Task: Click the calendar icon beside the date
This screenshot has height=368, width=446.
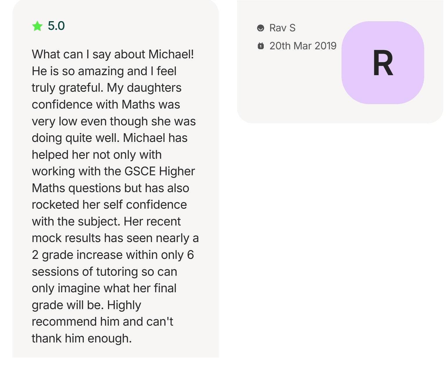Action: (x=261, y=46)
